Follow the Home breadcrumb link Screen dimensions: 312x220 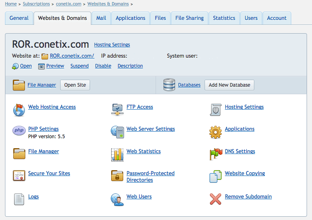coord(11,4)
